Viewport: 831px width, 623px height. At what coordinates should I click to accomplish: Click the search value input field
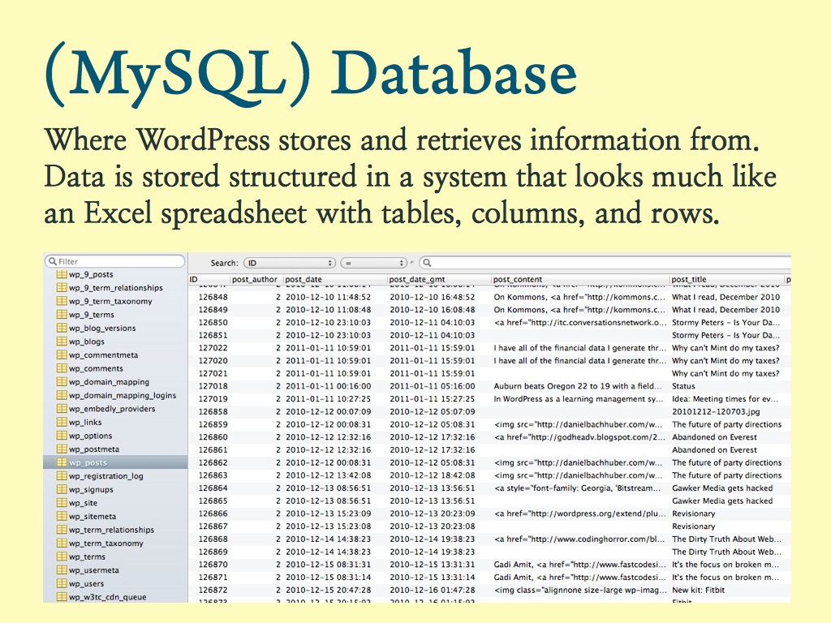tap(605, 263)
